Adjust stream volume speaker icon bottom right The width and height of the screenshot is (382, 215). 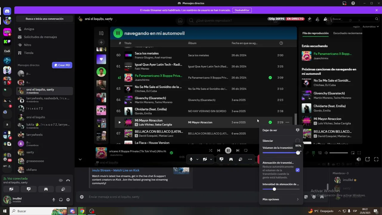359,159
